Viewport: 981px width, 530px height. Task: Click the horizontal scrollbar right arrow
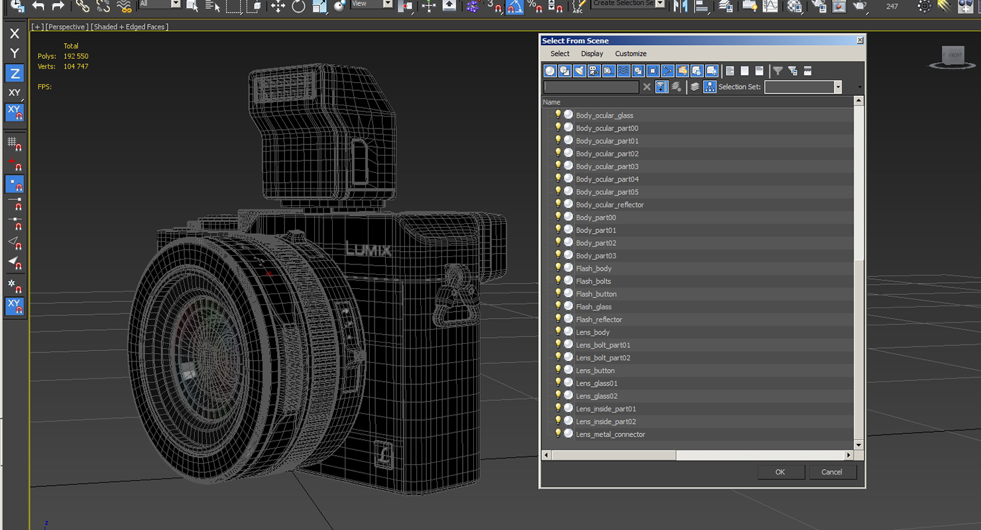point(848,455)
